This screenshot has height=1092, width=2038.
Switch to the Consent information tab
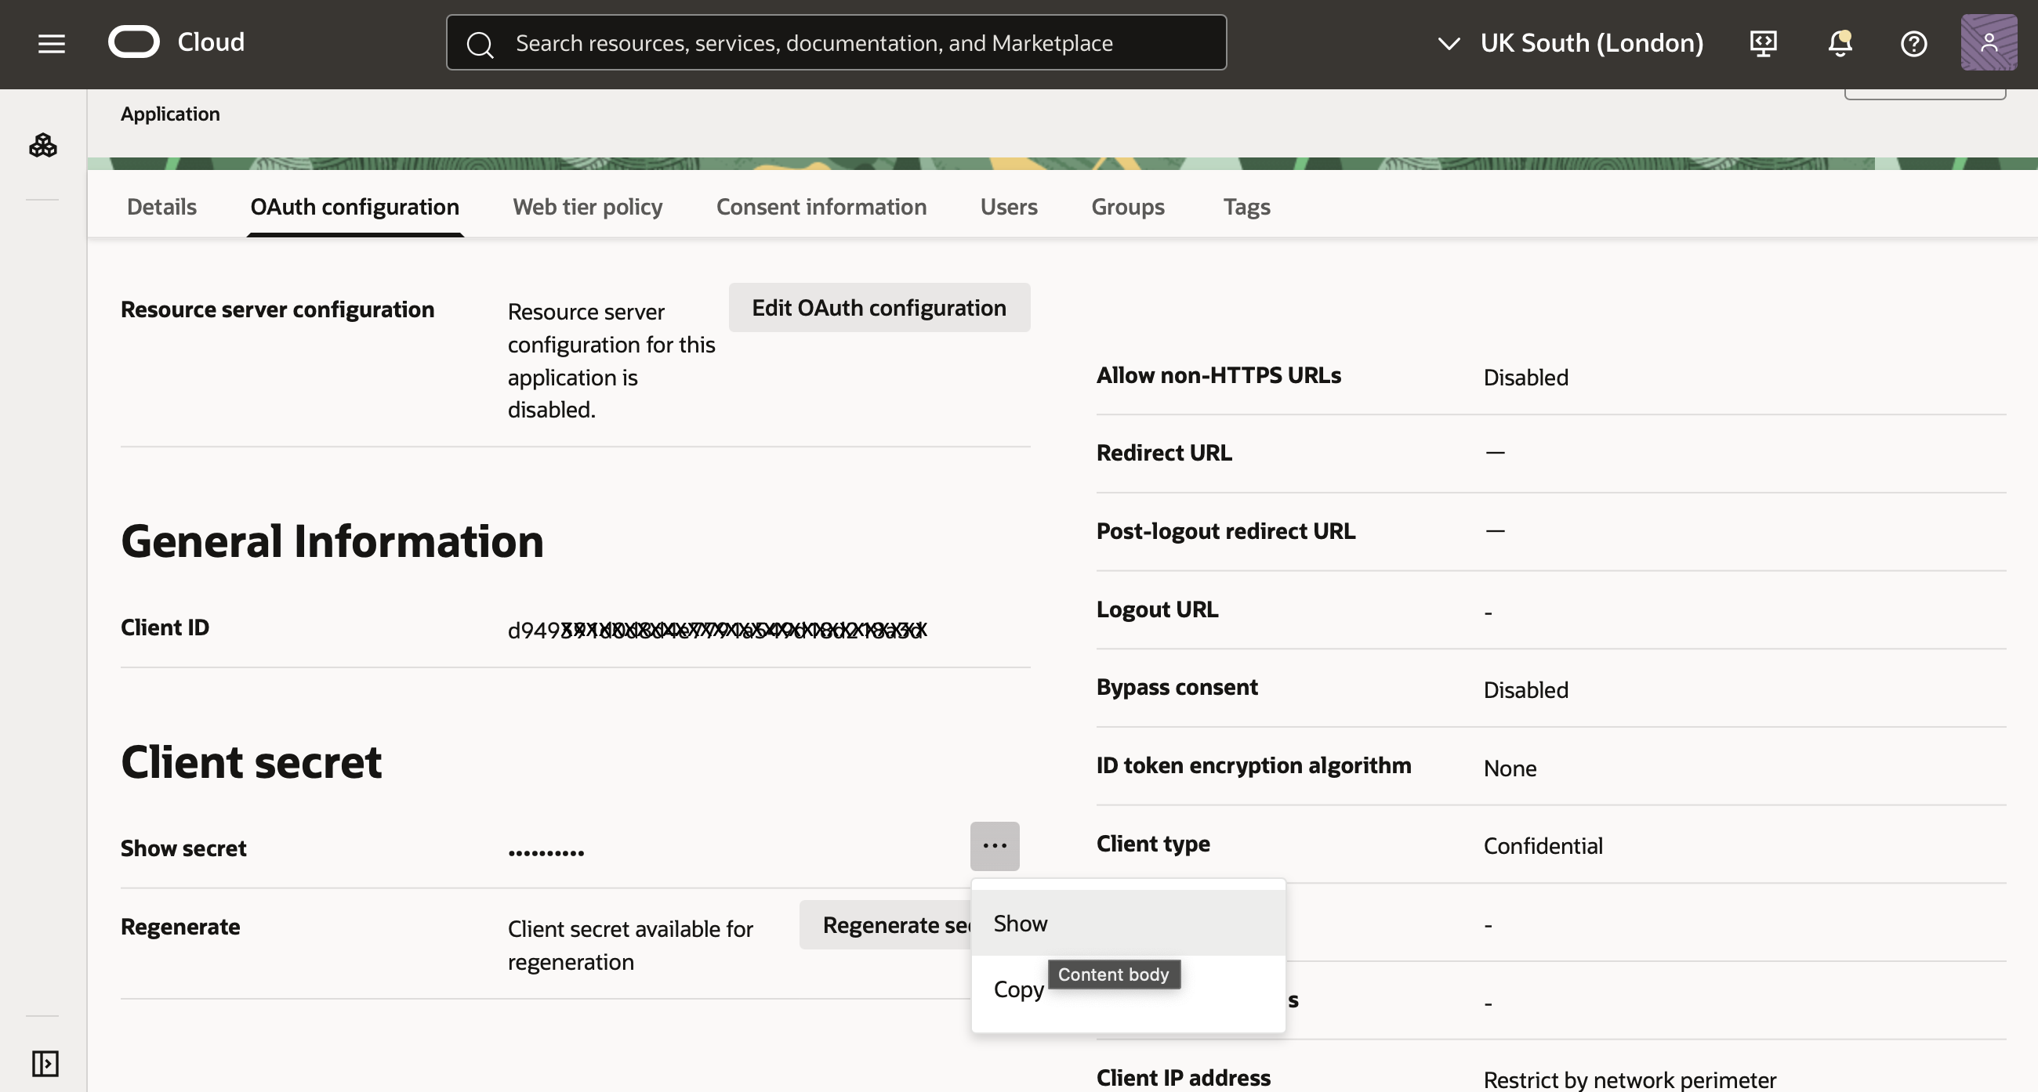(821, 206)
